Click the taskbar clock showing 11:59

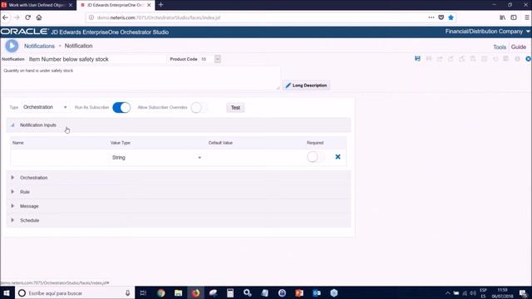click(x=502, y=293)
